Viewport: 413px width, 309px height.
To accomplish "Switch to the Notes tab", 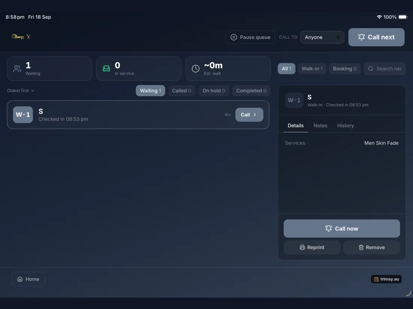I will 320,125.
